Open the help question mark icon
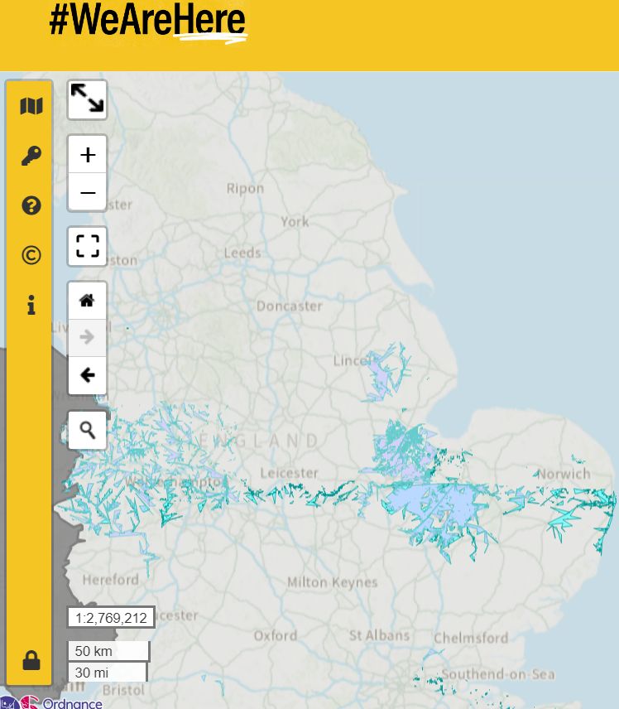This screenshot has width=619, height=709. tap(31, 205)
